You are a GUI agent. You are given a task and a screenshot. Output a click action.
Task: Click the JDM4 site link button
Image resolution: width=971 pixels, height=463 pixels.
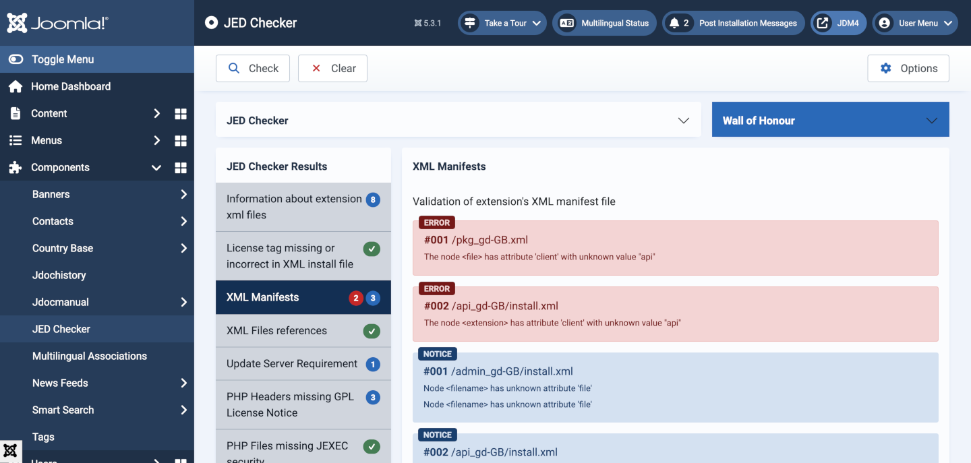839,23
